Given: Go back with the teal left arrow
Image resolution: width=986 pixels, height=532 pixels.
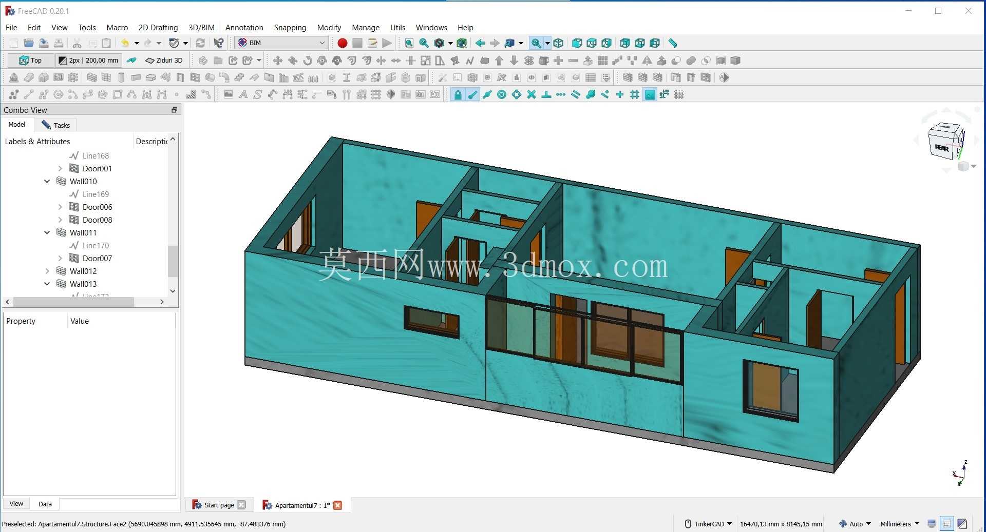Looking at the screenshot, I should (480, 43).
